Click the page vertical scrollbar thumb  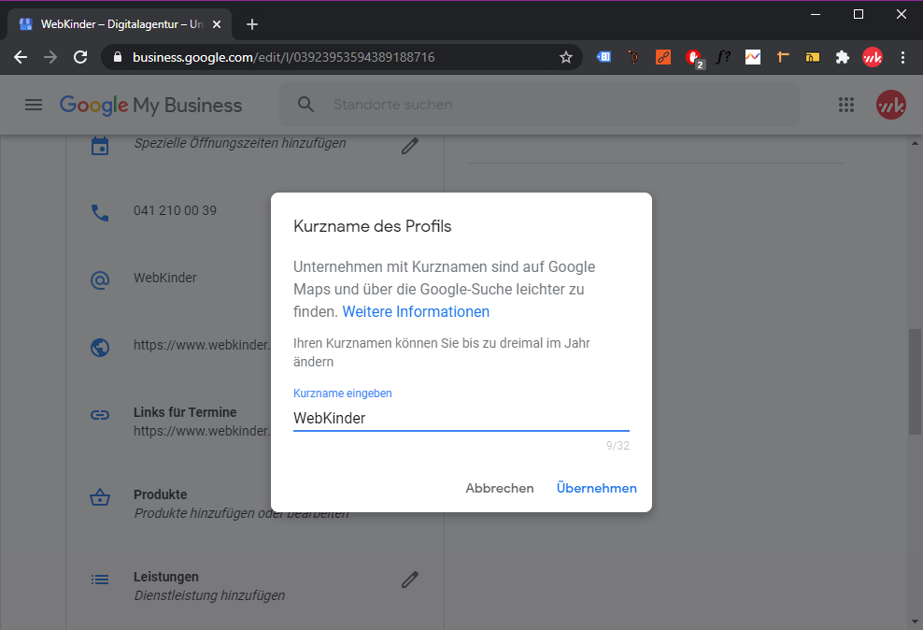point(915,381)
